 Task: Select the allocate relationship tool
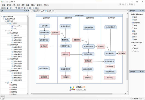click(135, 48)
